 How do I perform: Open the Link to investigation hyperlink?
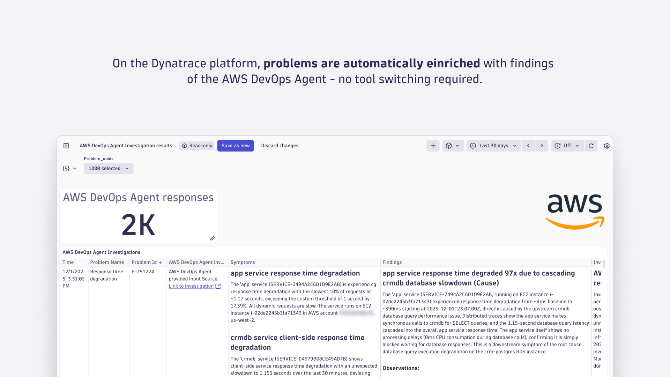pyautogui.click(x=191, y=286)
